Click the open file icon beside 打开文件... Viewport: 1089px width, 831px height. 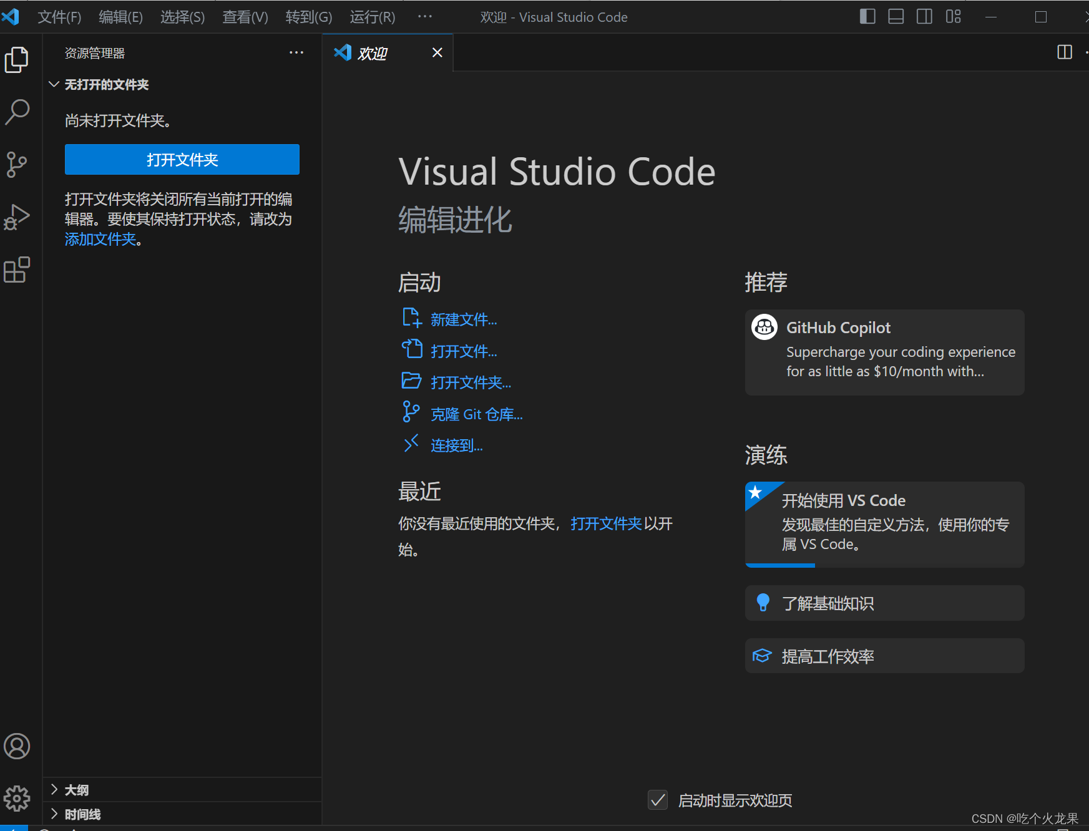(412, 349)
